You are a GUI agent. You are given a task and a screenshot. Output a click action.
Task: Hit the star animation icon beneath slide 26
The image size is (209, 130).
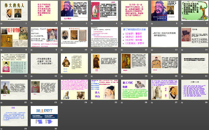[122, 102]
